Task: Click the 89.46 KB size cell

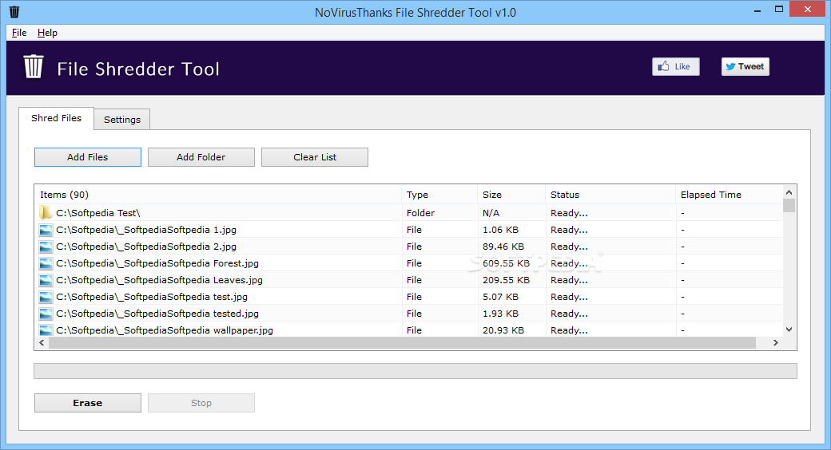Action: (503, 247)
